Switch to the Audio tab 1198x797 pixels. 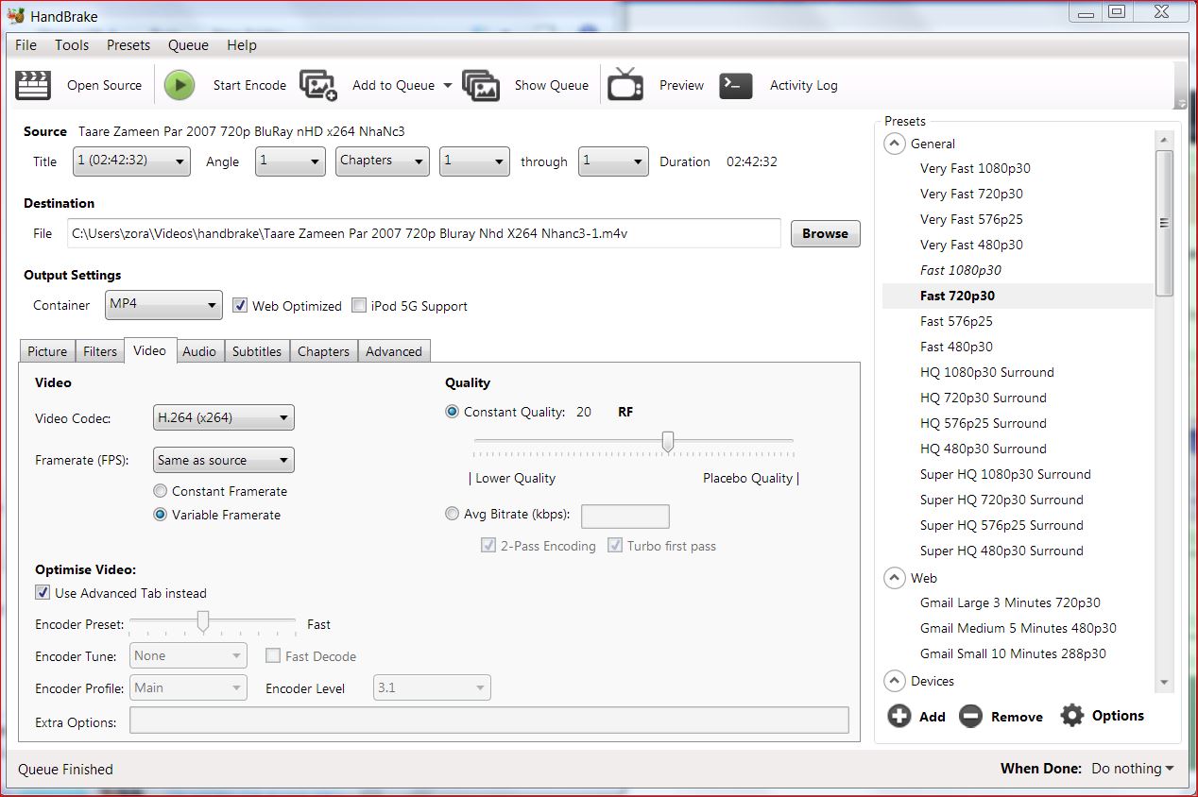(199, 351)
